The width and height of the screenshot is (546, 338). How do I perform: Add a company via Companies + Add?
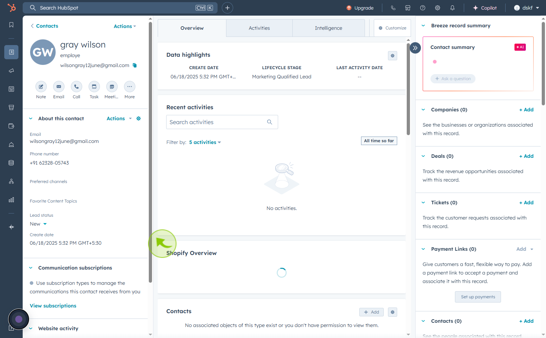(526, 110)
